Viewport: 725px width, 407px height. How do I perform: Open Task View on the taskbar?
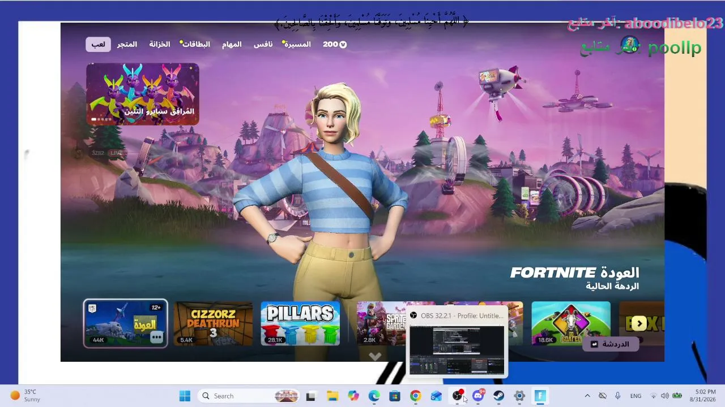[x=310, y=396]
